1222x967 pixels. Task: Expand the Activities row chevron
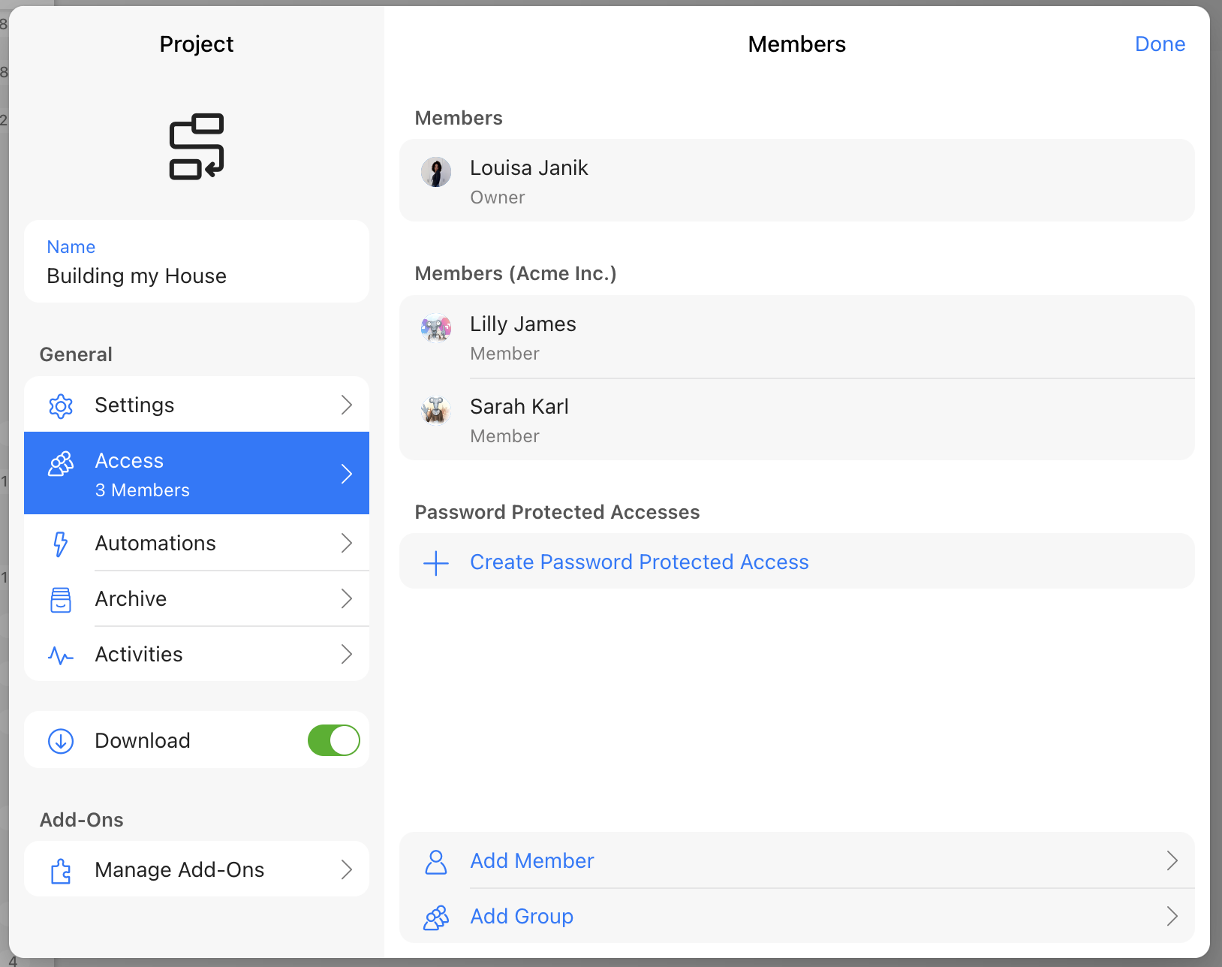pos(347,654)
